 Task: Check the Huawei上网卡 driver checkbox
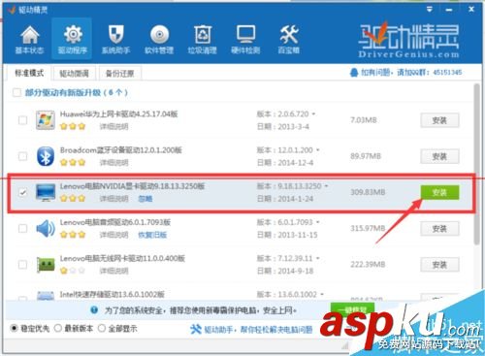22,120
